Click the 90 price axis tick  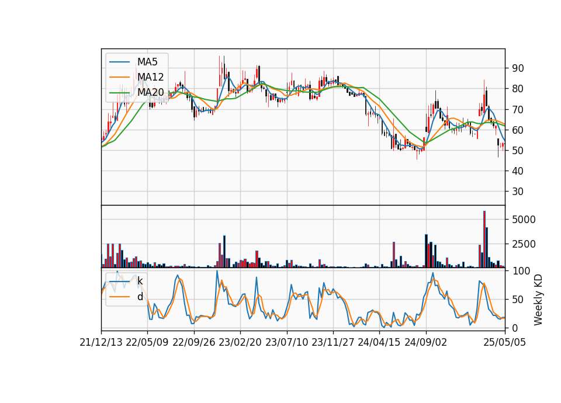coord(518,68)
